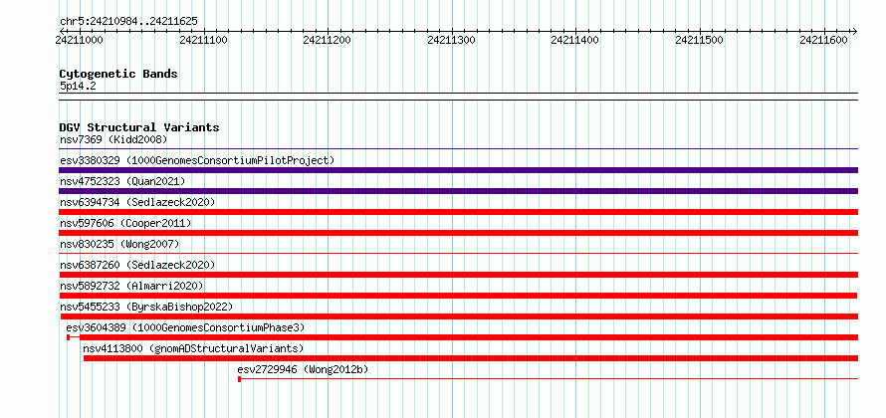The image size is (886, 418).
Task: Click ruler tick label 24211100
Action: (x=203, y=40)
